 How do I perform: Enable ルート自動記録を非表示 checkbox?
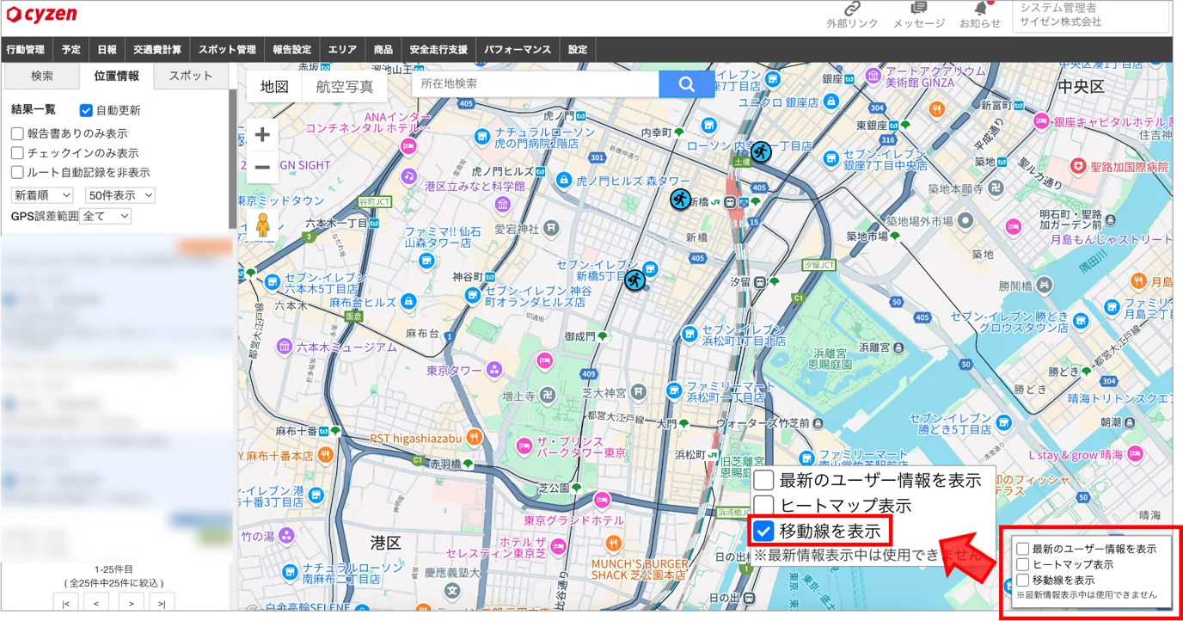click(17, 172)
